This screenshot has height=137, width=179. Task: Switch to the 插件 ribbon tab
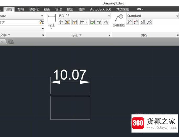tap(82, 9)
